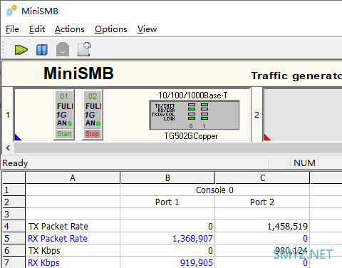Click the '1,368,907' value cell

click(167, 238)
